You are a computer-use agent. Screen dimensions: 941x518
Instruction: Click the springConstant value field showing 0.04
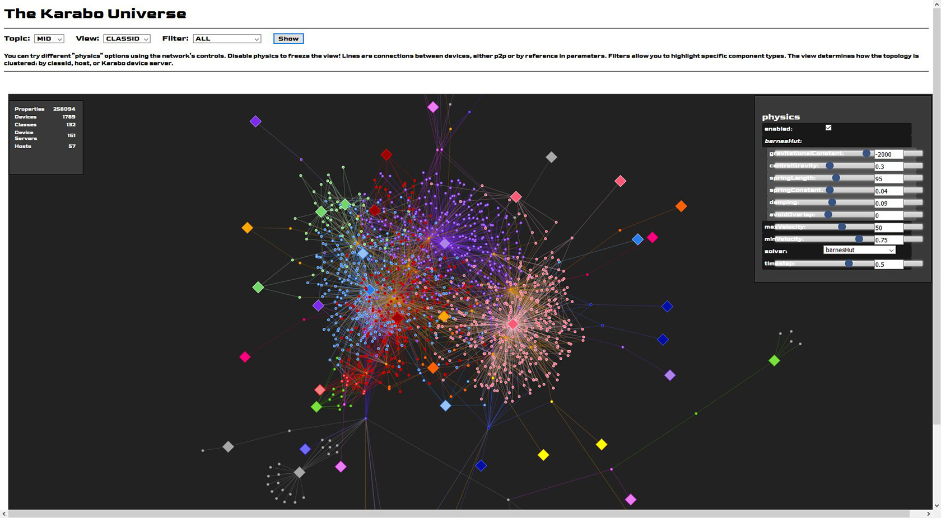pos(888,191)
